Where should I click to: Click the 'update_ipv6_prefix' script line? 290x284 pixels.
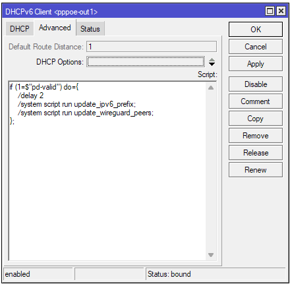click(76, 104)
